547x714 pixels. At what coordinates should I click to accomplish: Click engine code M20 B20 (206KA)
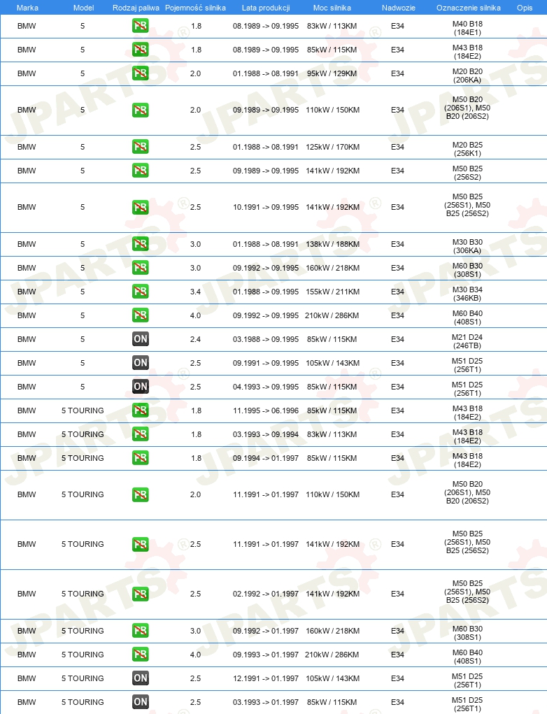coord(467,76)
